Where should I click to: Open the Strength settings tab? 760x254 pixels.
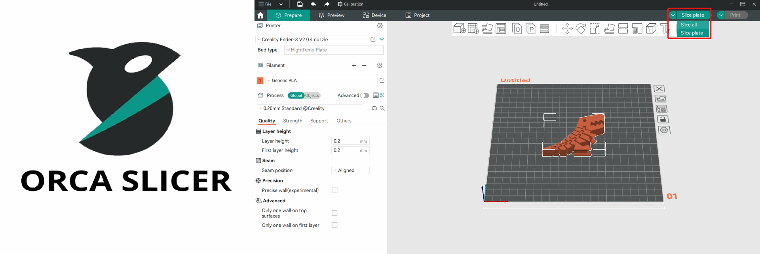(x=293, y=121)
